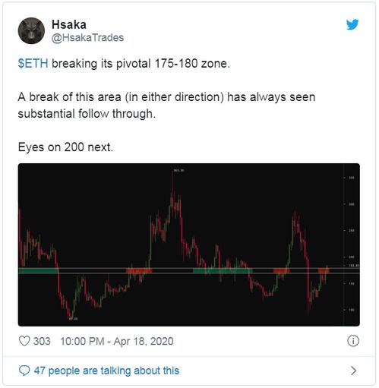
Task: Click the chart's price axis scale
Action: click(x=352, y=244)
